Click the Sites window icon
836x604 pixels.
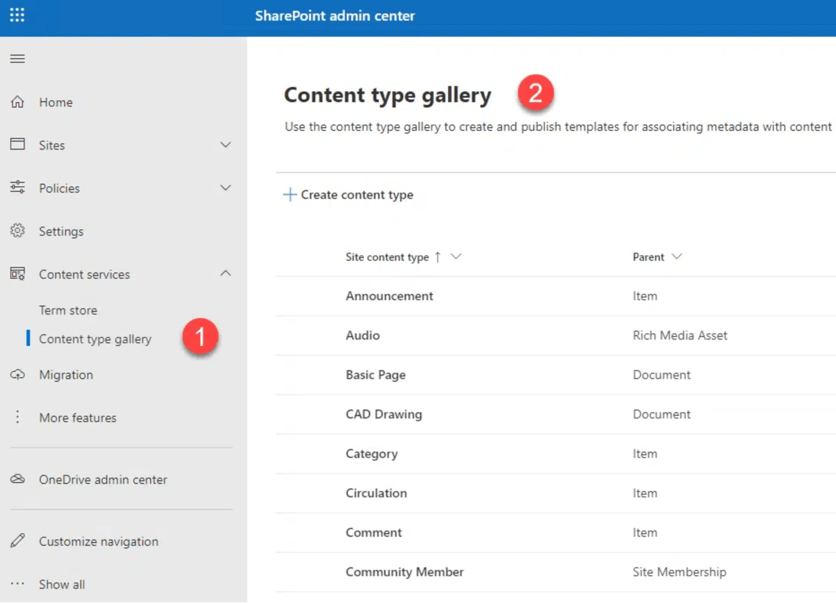point(17,144)
